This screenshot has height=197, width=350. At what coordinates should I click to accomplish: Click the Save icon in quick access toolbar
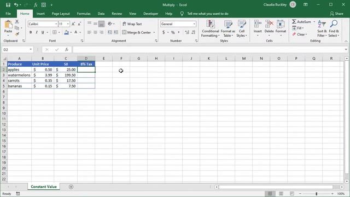[8, 5]
